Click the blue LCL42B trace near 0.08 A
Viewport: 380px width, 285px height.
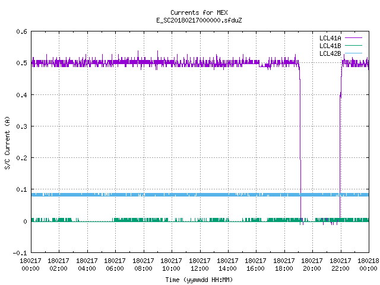click(x=200, y=195)
